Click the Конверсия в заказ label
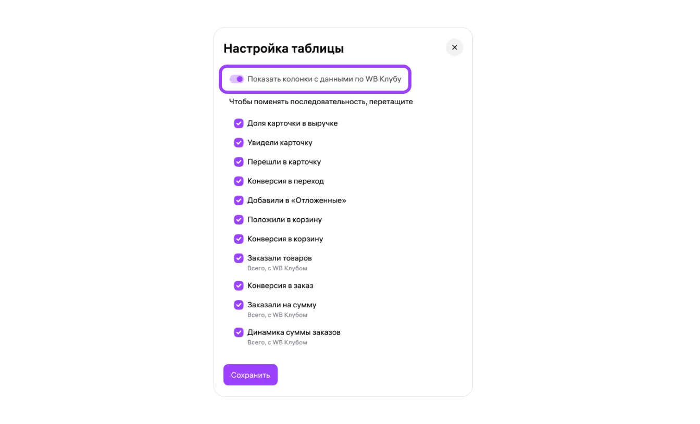Image resolution: width=700 pixels, height=424 pixels. [280, 286]
